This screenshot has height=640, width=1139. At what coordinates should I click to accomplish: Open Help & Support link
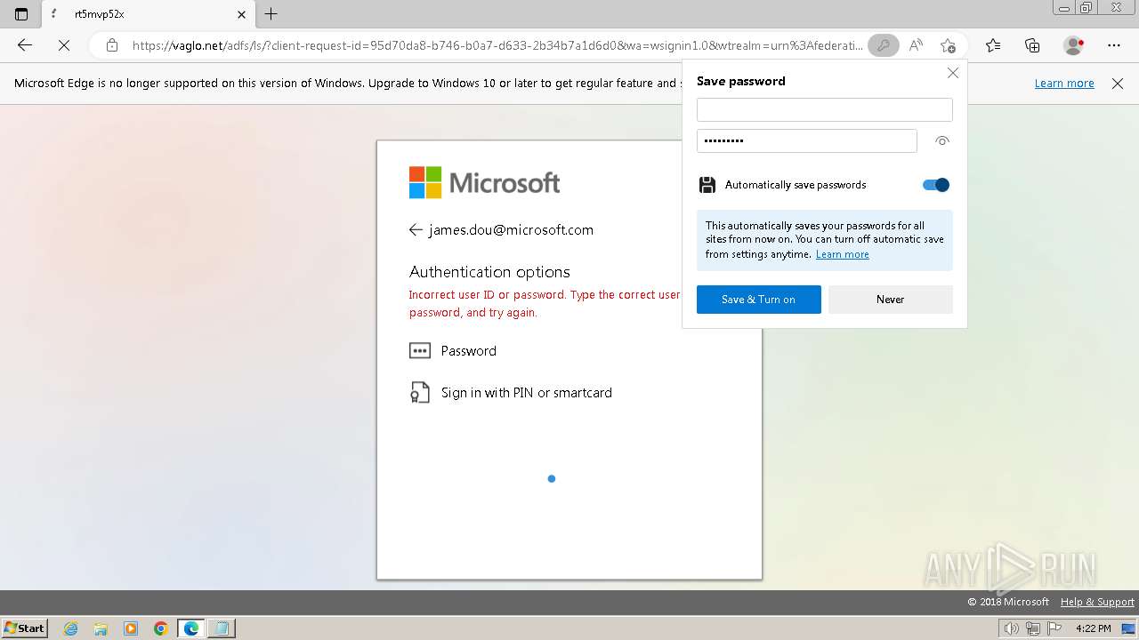[1097, 602]
